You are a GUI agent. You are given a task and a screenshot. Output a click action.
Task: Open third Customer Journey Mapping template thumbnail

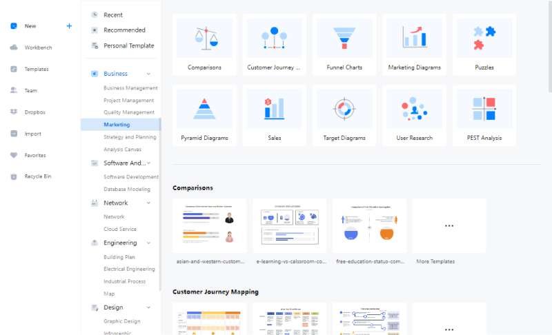pyautogui.click(x=369, y=319)
